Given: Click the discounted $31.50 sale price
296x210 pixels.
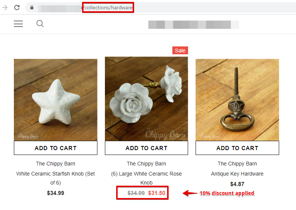Looking at the screenshot, I should pyautogui.click(x=157, y=193).
